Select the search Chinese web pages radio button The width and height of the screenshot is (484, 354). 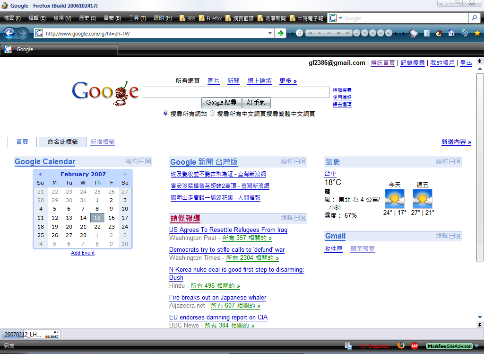[212, 114]
